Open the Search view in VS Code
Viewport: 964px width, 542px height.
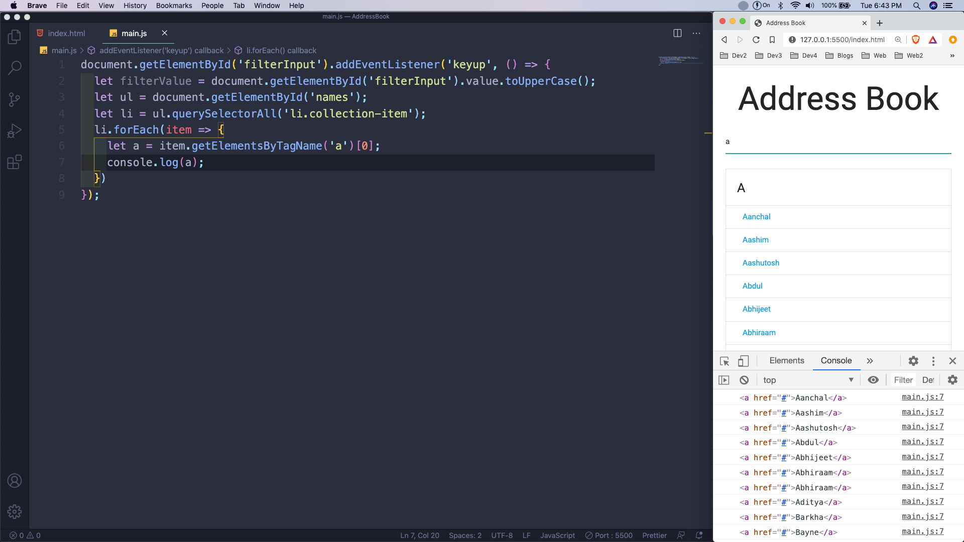tap(15, 68)
